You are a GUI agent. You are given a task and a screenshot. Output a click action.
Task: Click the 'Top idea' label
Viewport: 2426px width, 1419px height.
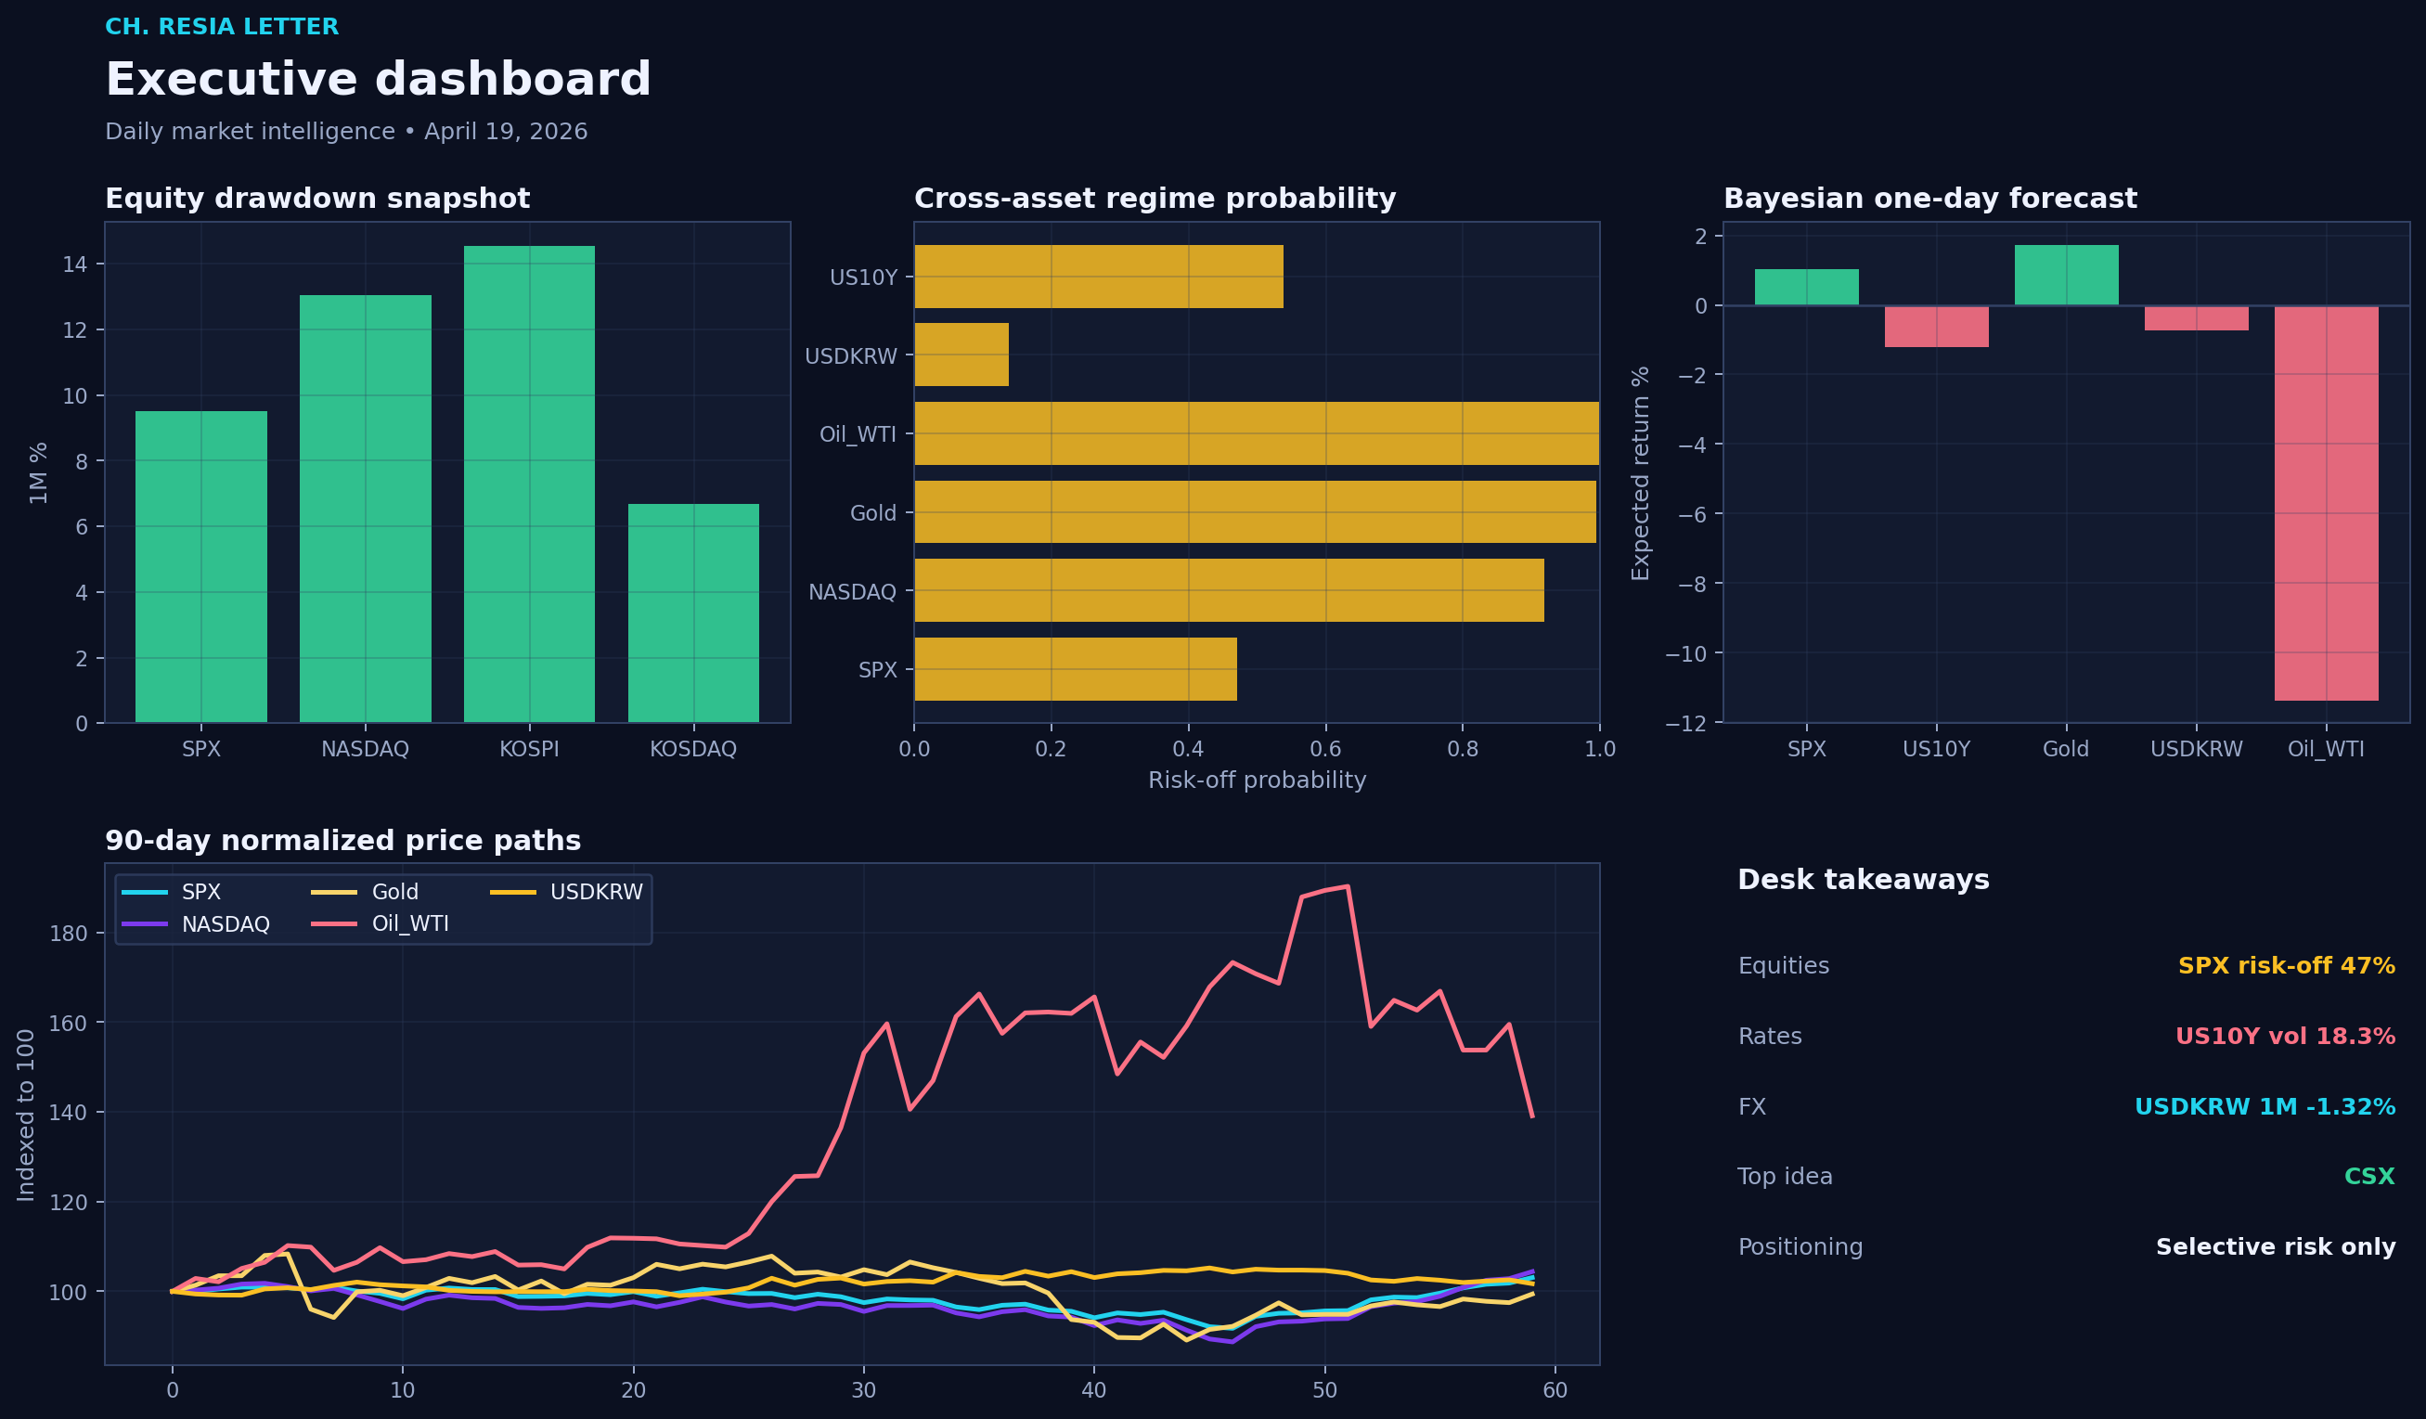click(1785, 1177)
